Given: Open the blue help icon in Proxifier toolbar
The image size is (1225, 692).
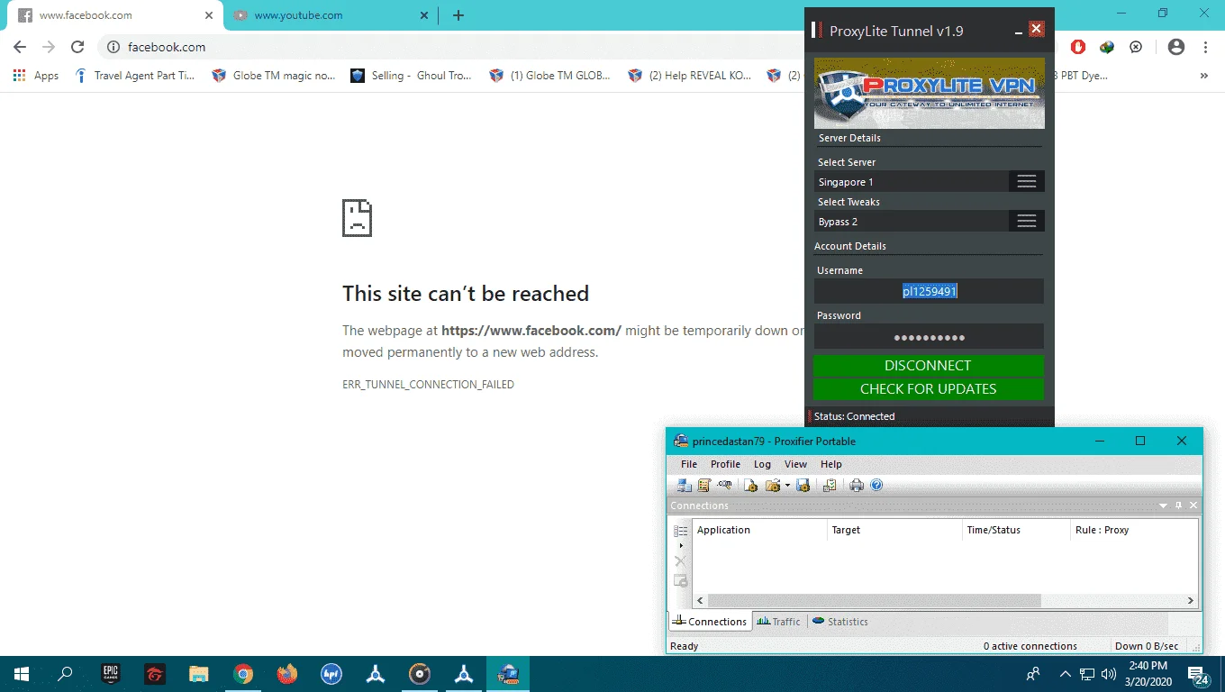Looking at the screenshot, I should 876,486.
